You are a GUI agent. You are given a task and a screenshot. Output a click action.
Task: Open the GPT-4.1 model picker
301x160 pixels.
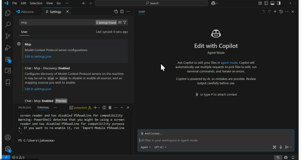point(160,147)
